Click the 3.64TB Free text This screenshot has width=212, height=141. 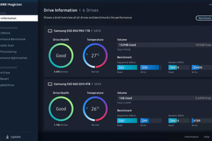203,98
